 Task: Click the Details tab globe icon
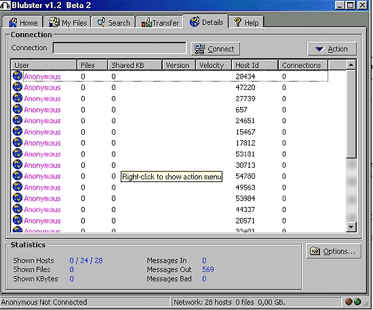click(x=195, y=22)
